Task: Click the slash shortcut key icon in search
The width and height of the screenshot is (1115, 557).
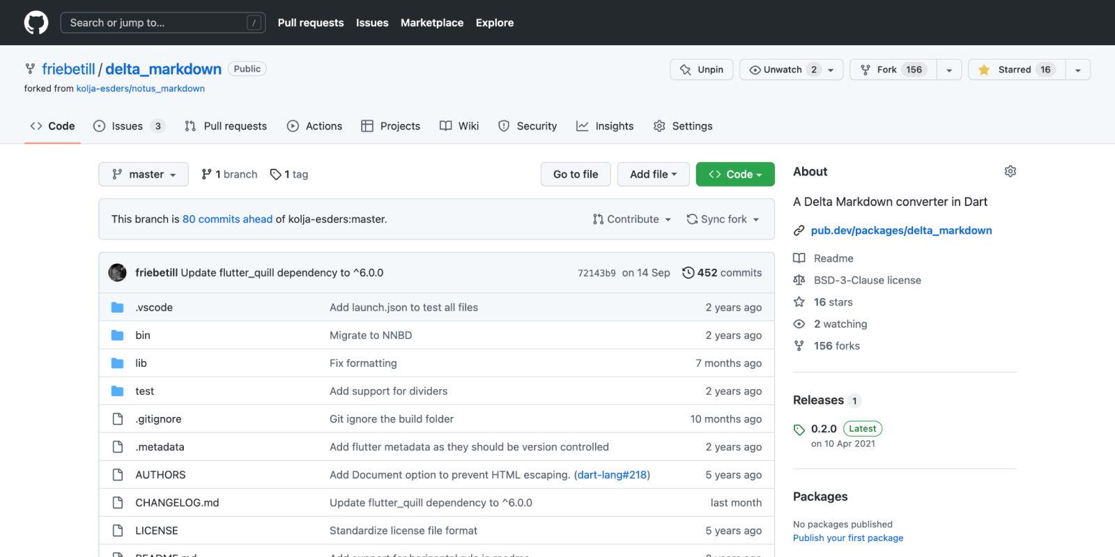Action: tap(254, 22)
